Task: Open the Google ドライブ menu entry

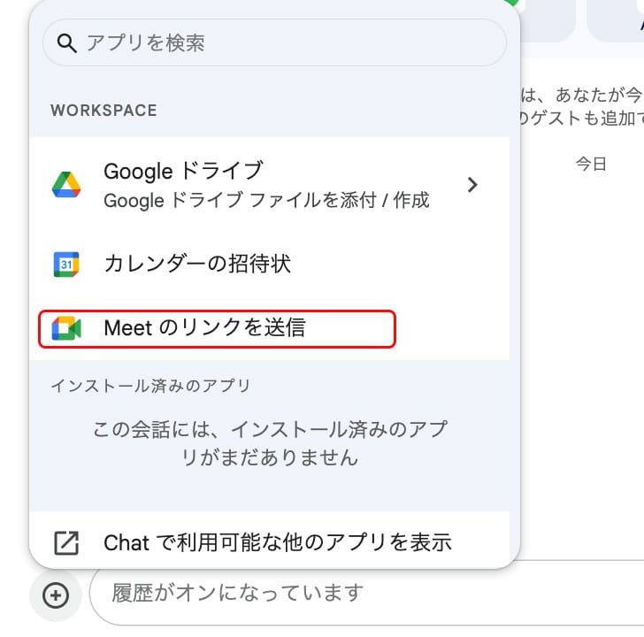Action: 184,171
